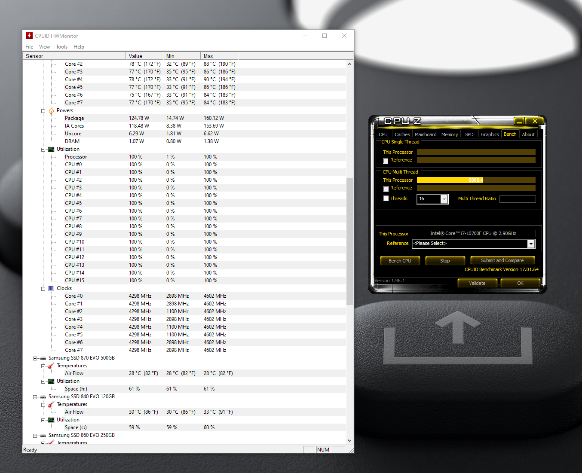Switch to the Caches tab in CPU-Z

point(402,134)
